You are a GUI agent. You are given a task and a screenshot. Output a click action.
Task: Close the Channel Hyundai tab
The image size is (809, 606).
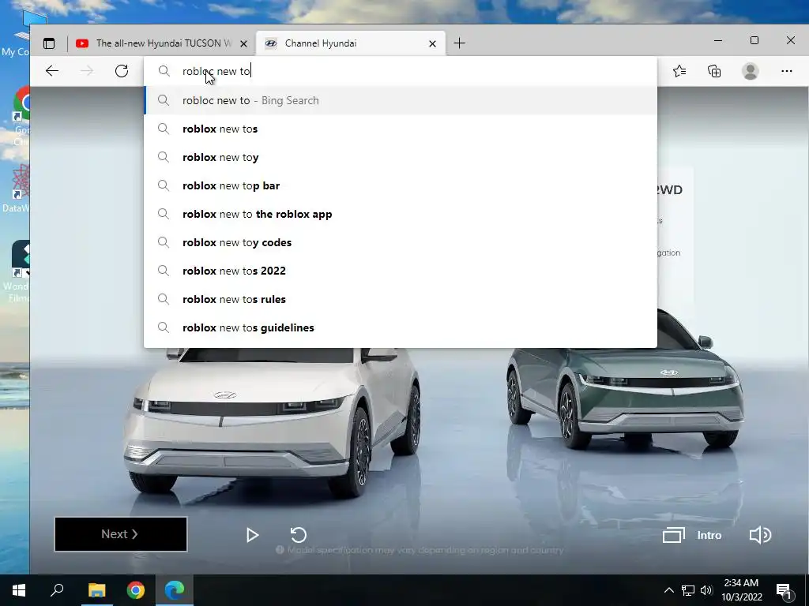coord(432,44)
